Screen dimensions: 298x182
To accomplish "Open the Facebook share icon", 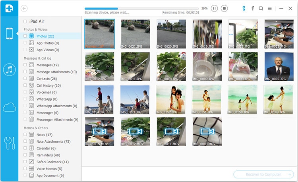I will tap(253, 8).
